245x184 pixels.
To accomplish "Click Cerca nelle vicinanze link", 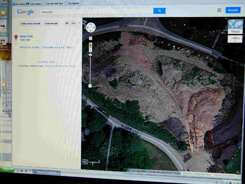I will (x=53, y=47).
